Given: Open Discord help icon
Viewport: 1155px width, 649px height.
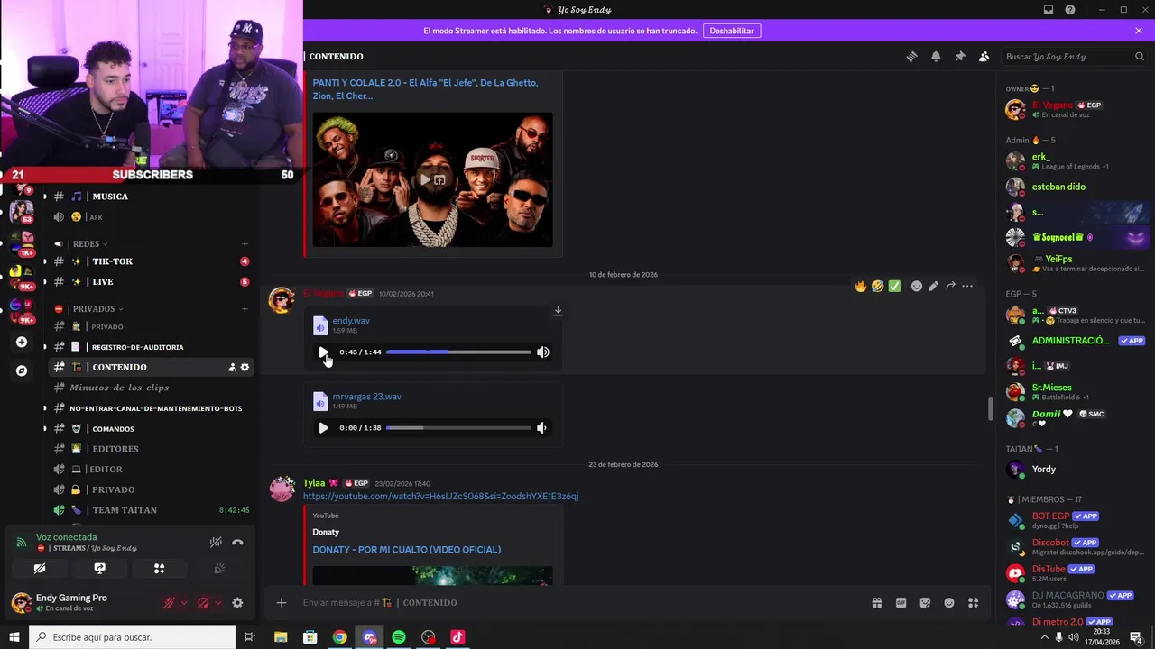Looking at the screenshot, I should coord(1070,10).
